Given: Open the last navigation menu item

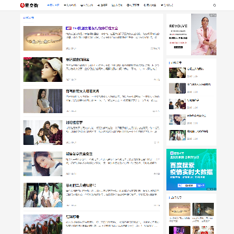Looking at the screenshot, I should [x=167, y=5].
